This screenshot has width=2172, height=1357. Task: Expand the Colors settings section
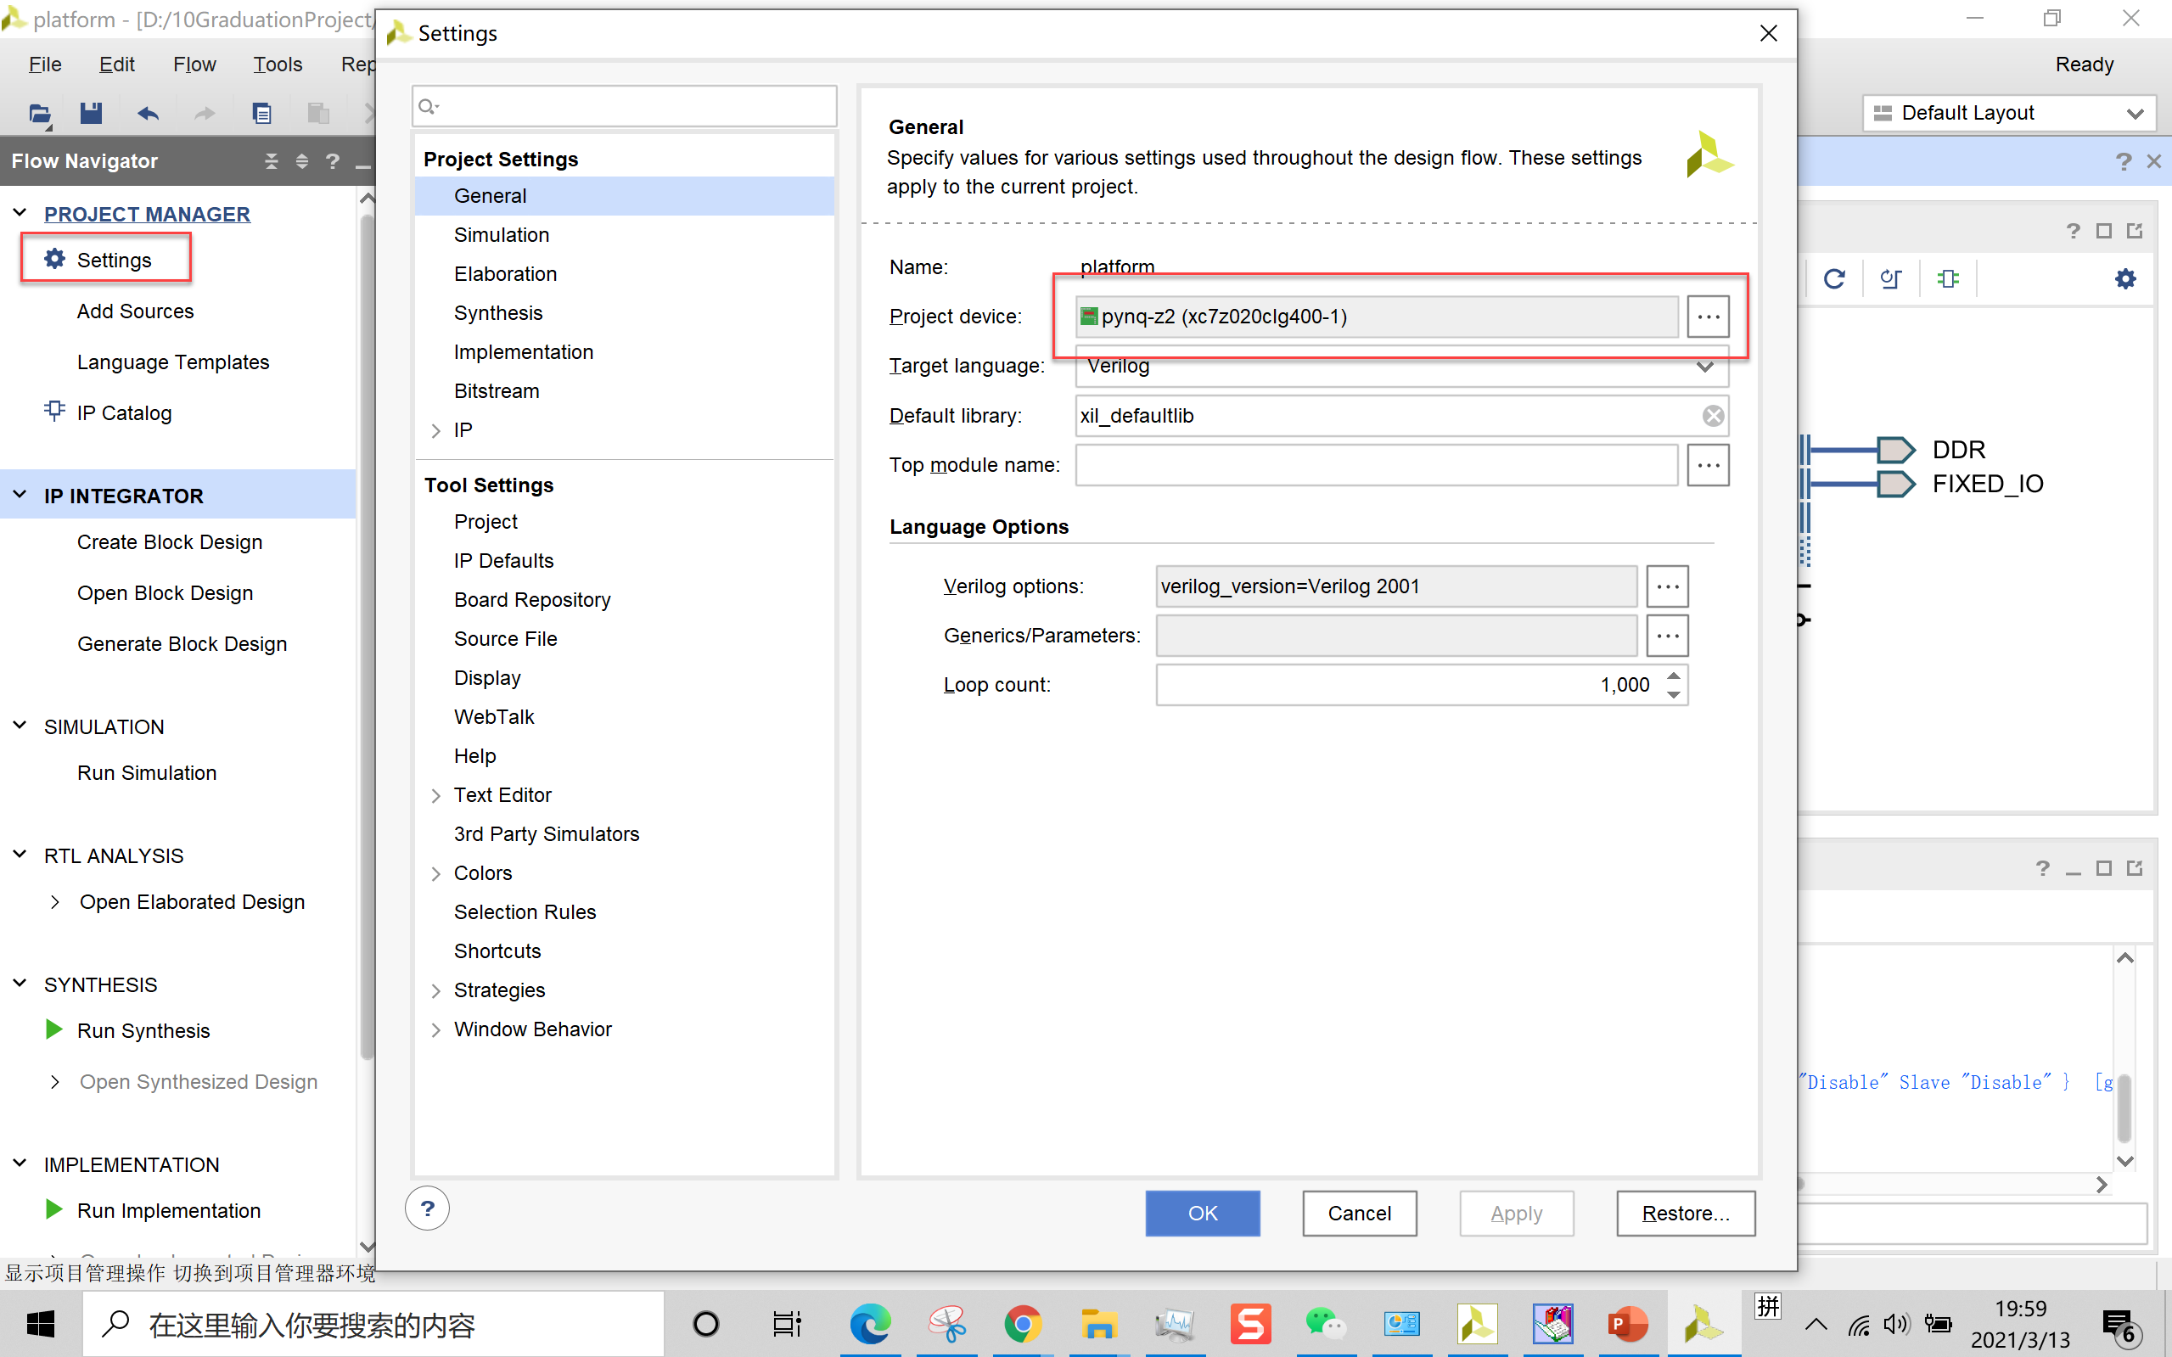click(435, 872)
